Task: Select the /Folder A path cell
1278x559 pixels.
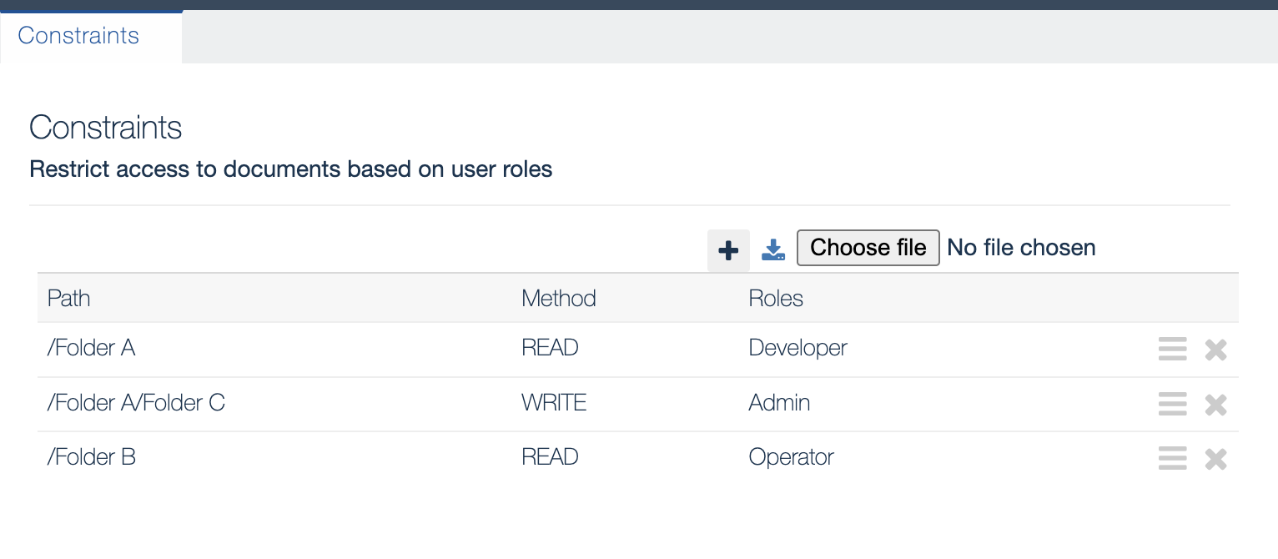Action: click(92, 348)
